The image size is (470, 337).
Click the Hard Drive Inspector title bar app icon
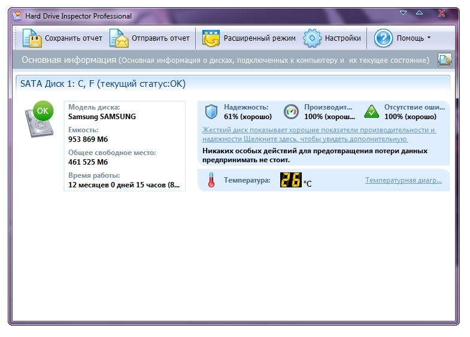17,16
